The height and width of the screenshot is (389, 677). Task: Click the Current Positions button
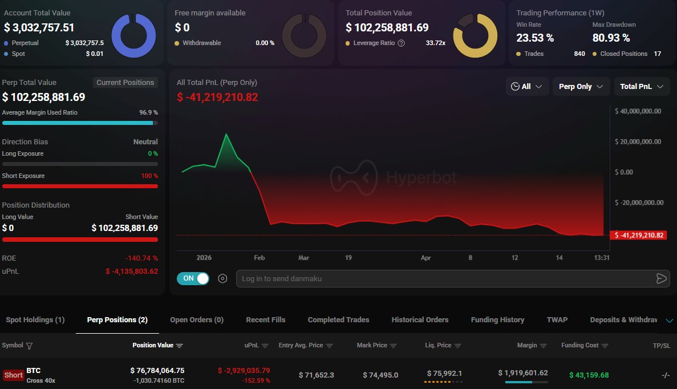coord(125,82)
